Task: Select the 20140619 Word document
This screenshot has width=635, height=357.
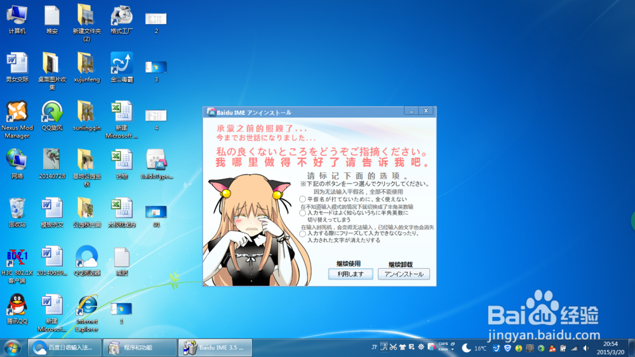Action: (52, 260)
